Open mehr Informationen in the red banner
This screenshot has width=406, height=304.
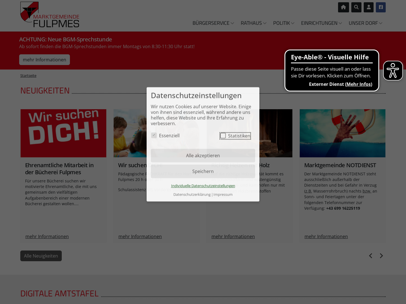(45, 60)
